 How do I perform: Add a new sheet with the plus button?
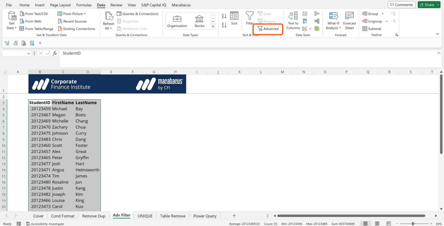tap(234, 216)
